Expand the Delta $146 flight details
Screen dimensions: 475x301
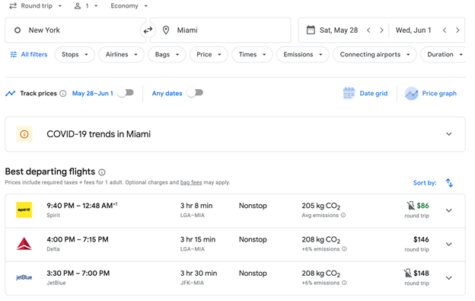pyautogui.click(x=448, y=244)
